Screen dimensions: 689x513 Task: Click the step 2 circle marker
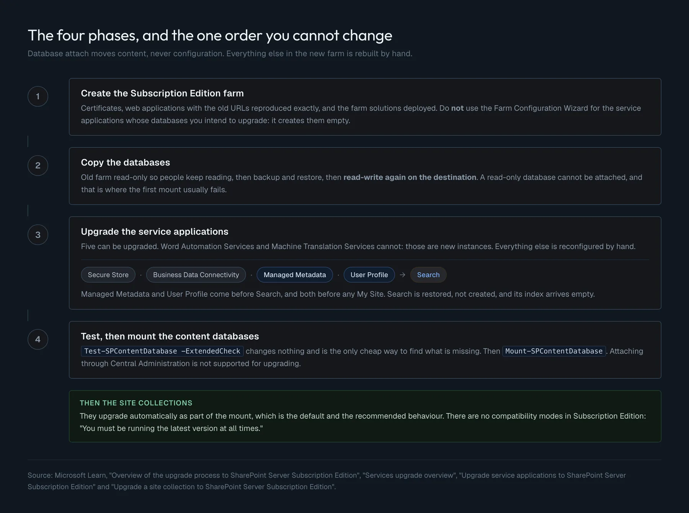(38, 166)
